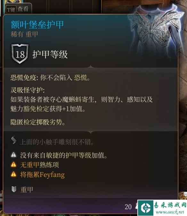The image size is (187, 216).
Task: Click the 隐匿检定掷骰劣势 stealth disadvantage line
Action: click(x=38, y=122)
